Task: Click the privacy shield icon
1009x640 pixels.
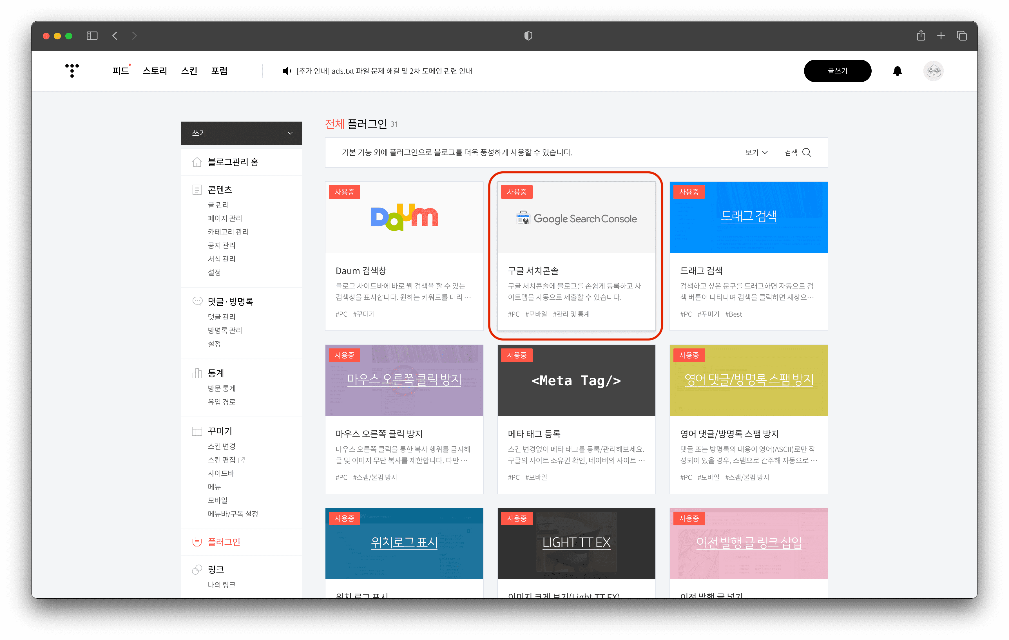Action: pos(528,35)
